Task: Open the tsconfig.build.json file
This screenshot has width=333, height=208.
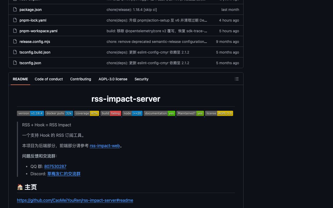Action: 35,52
